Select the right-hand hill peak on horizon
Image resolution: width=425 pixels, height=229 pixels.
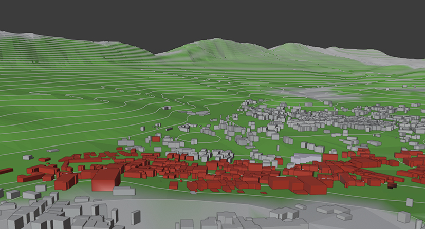pos(288,46)
